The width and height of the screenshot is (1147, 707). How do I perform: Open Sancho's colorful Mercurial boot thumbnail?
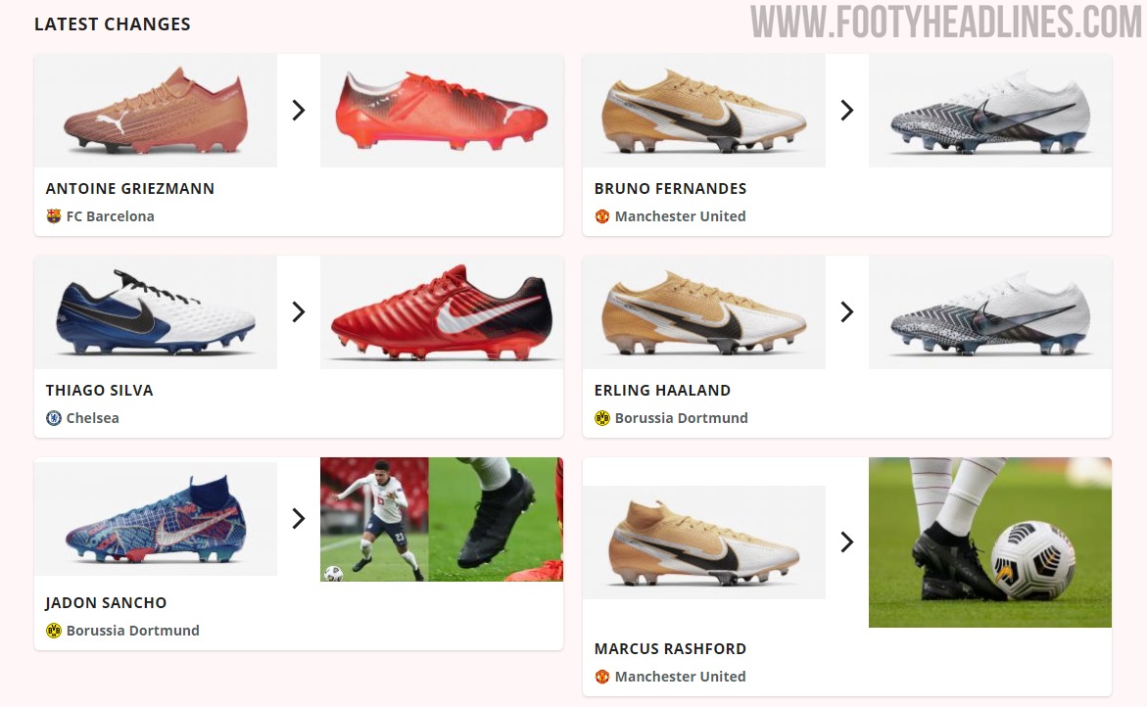click(156, 518)
